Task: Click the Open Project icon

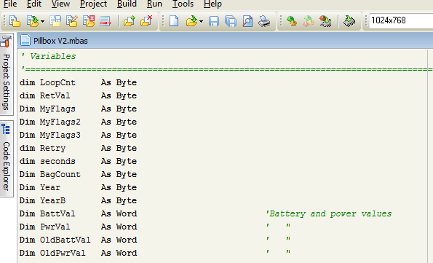Action: pos(32,21)
